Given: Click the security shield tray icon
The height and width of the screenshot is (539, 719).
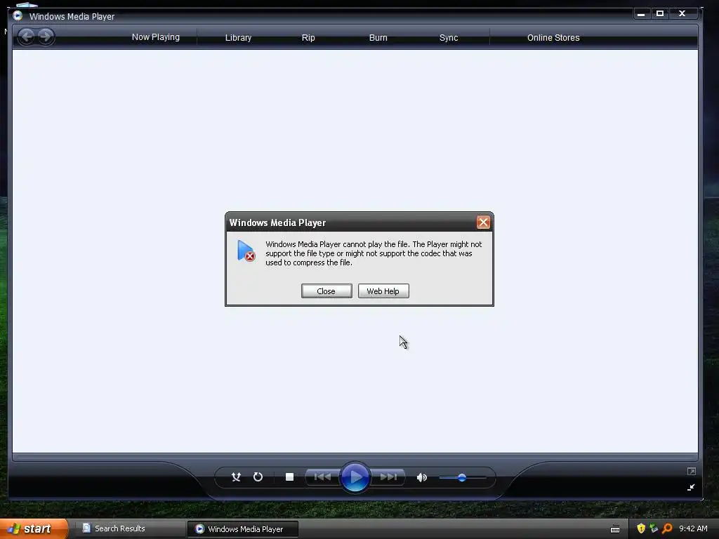Looking at the screenshot, I should [641, 528].
